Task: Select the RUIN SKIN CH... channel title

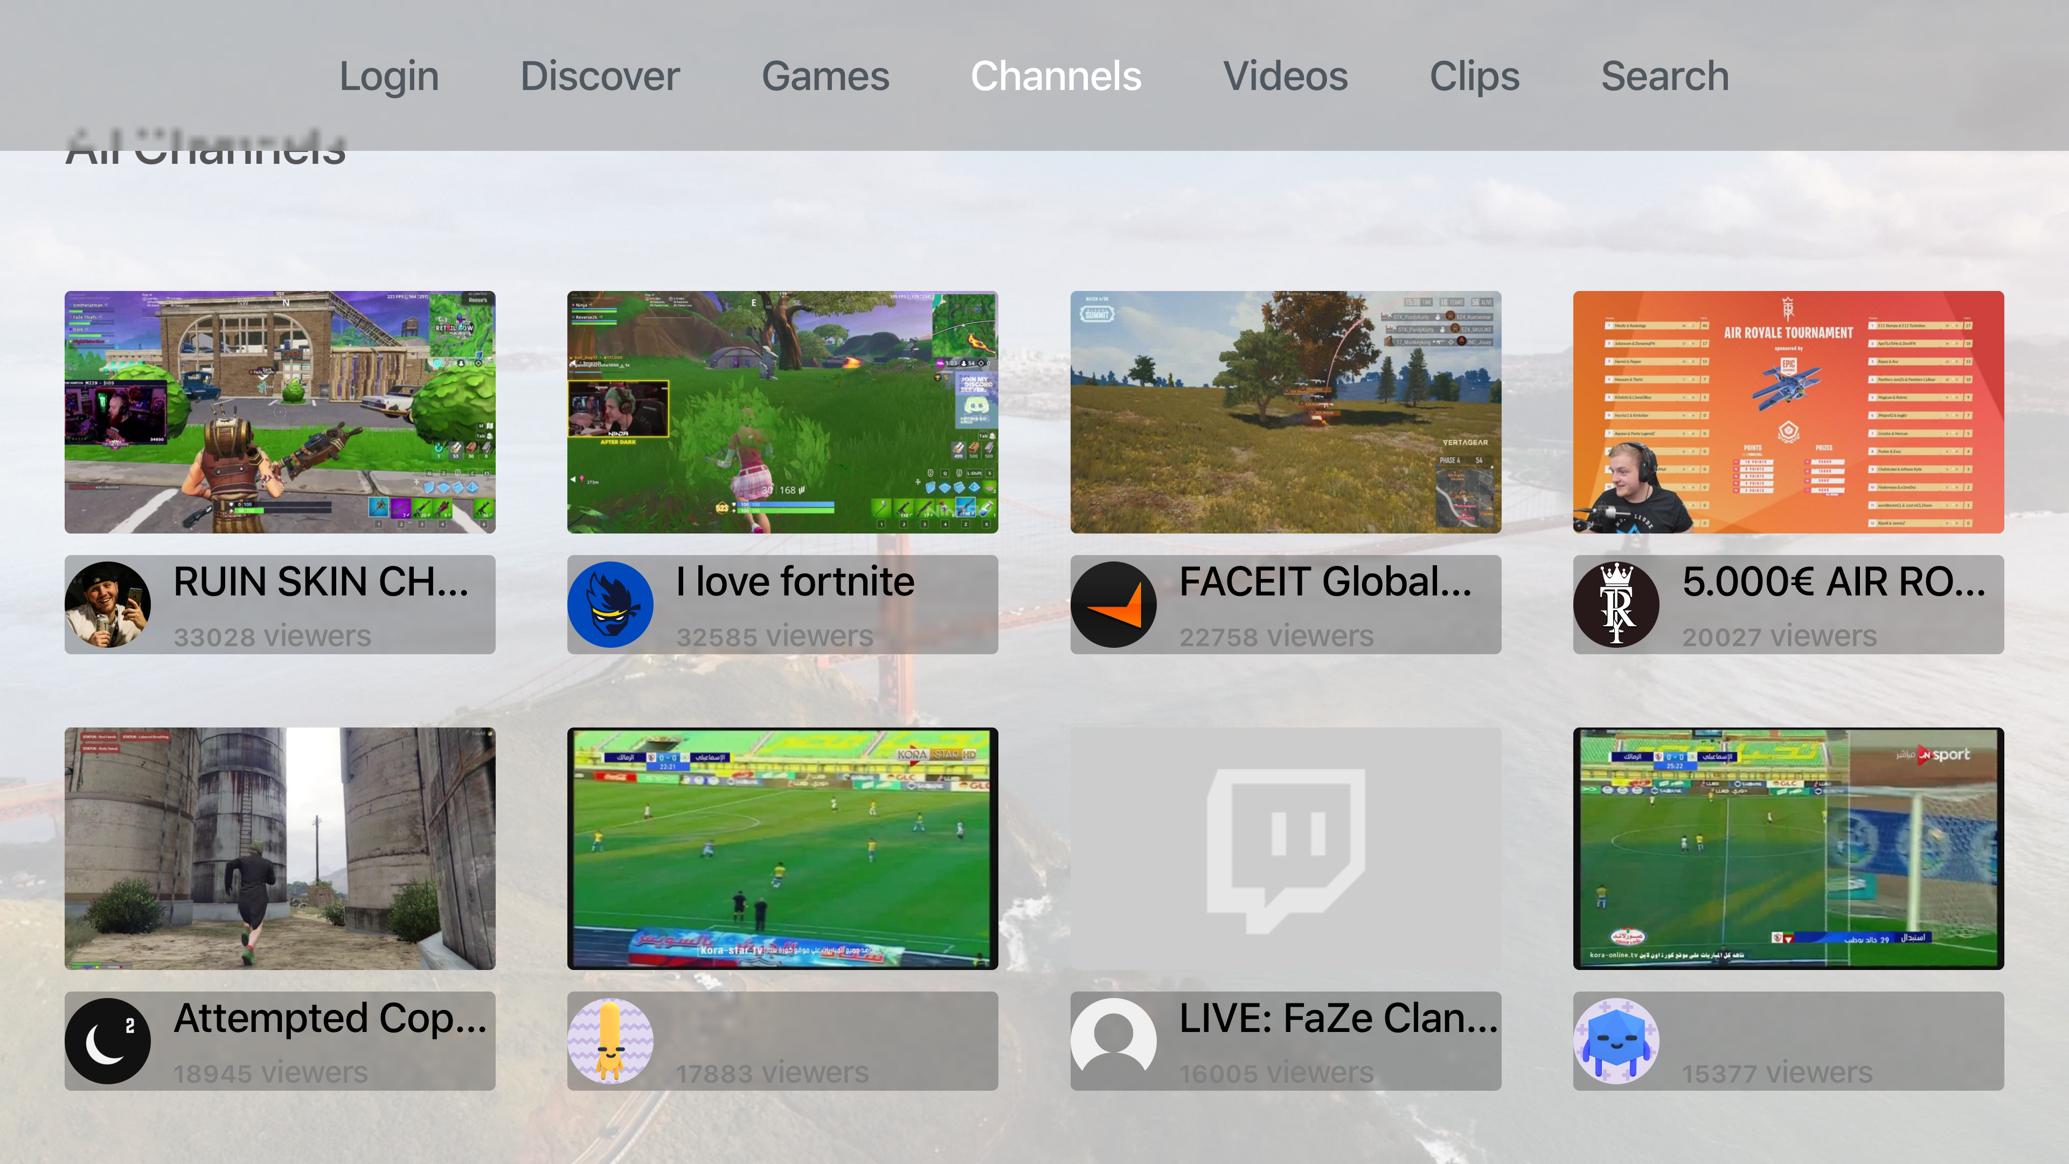Action: [321, 581]
